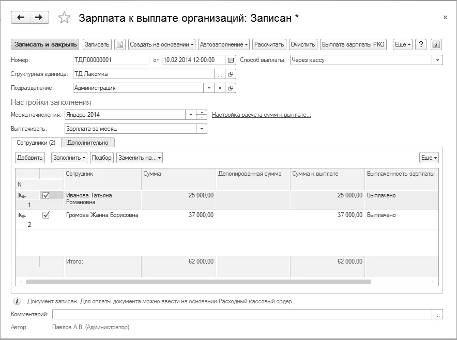The height and width of the screenshot is (340, 457).
Task: Expand the Автозаполнение dropdown
Action: click(224, 44)
